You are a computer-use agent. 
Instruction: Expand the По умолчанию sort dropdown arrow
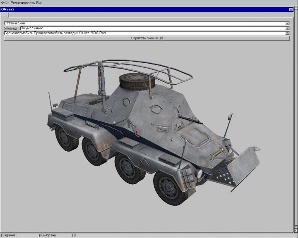coord(287,28)
